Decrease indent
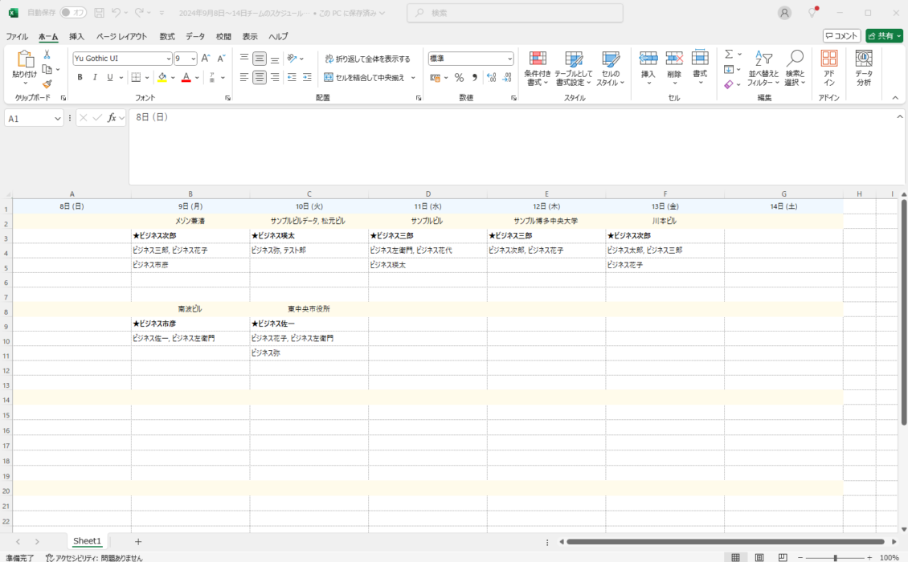Image resolution: width=908 pixels, height=562 pixels. pyautogui.click(x=292, y=77)
